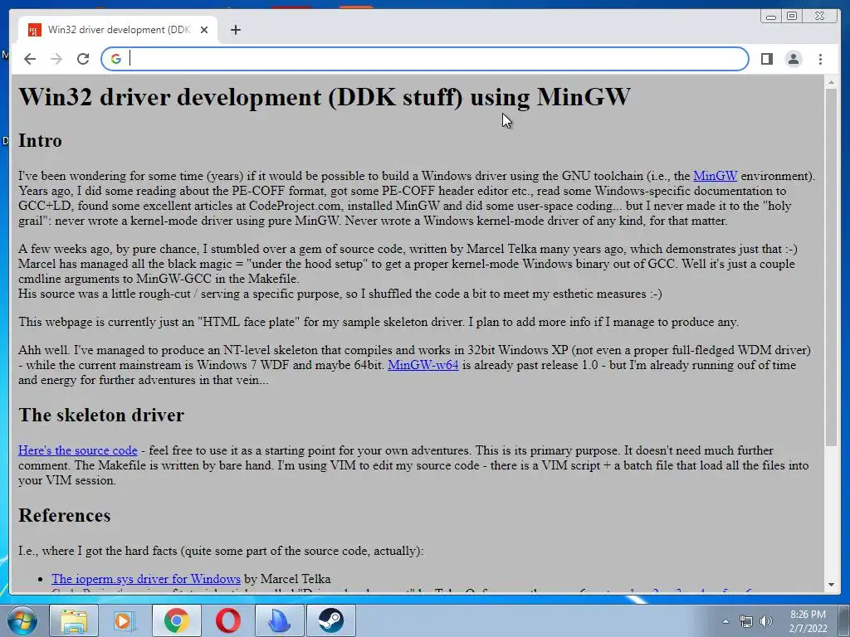Open the MinGW-w64 link
This screenshot has height=637, width=850.
click(423, 365)
